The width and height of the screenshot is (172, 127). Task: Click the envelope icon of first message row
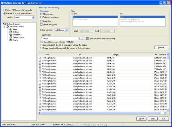click(x=40, y=58)
